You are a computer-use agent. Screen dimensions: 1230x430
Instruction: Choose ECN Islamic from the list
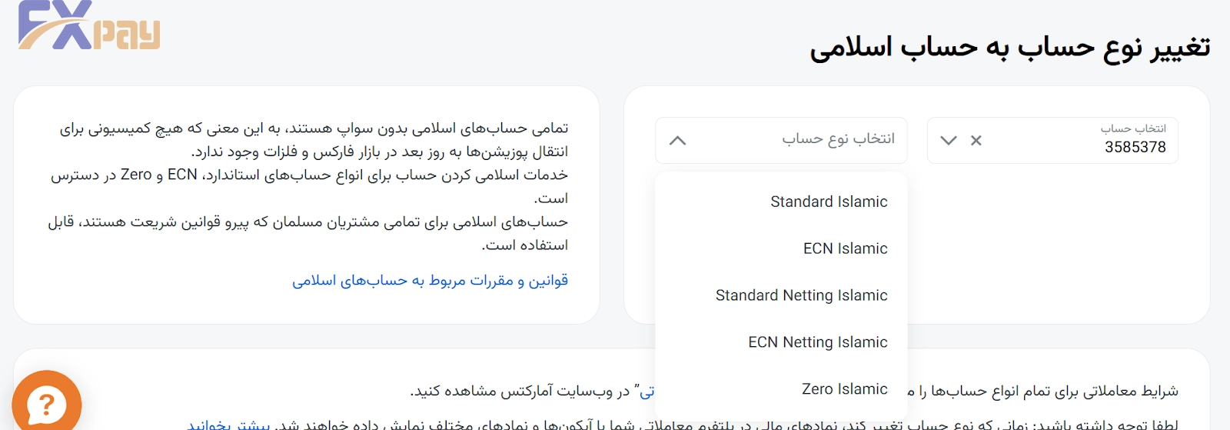[845, 248]
